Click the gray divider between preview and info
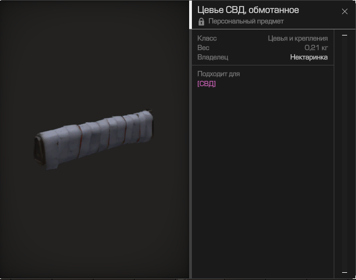The height and width of the screenshot is (280, 356). 190,154
